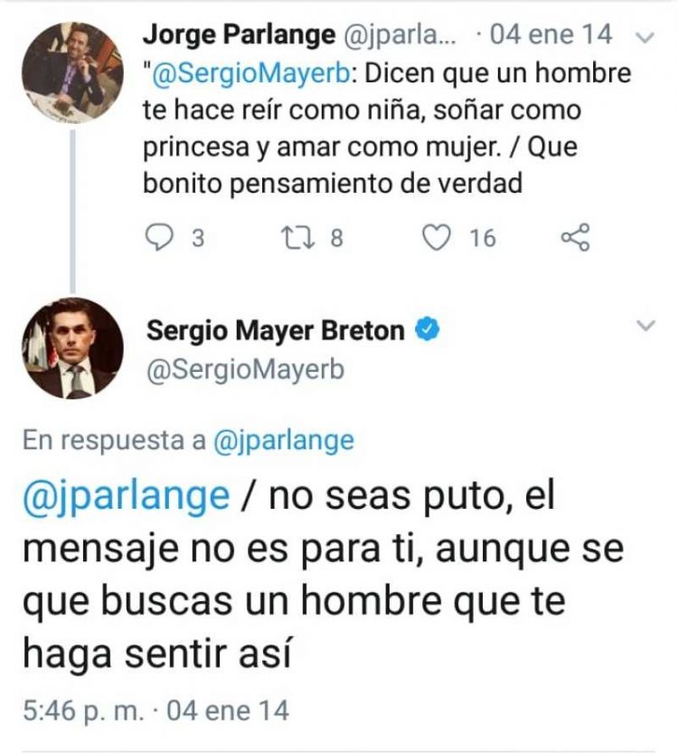Screen dimensions: 678x755
Task: Click the retweet count number 8
Action: point(336,238)
